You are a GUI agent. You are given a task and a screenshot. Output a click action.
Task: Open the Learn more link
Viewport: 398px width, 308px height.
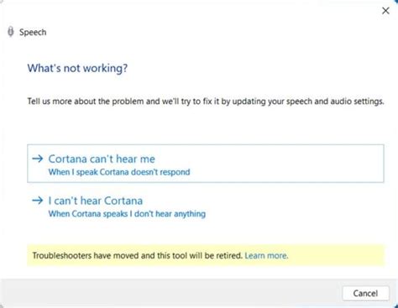pos(266,256)
